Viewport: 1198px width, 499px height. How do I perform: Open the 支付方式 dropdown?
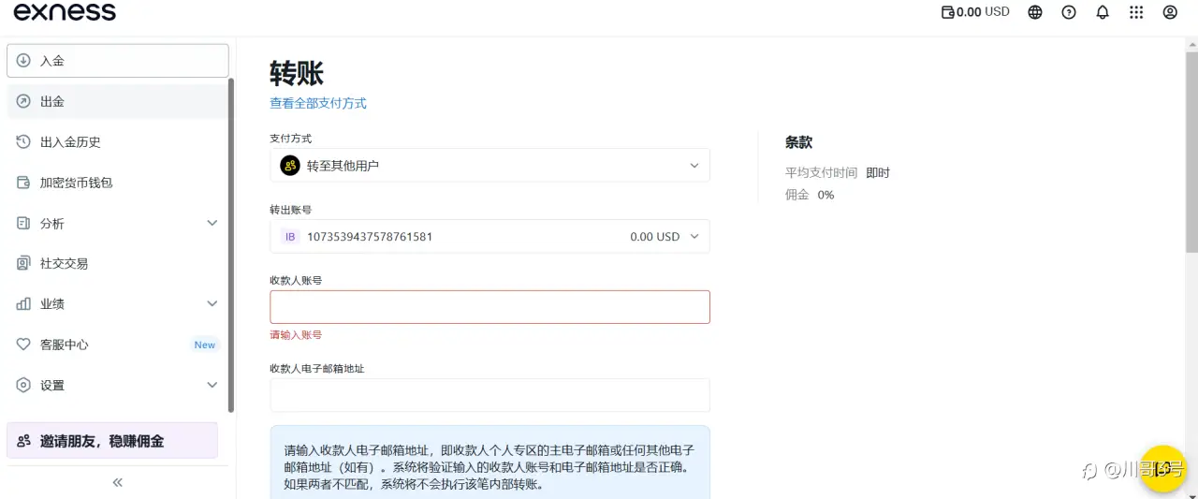pyautogui.click(x=489, y=166)
